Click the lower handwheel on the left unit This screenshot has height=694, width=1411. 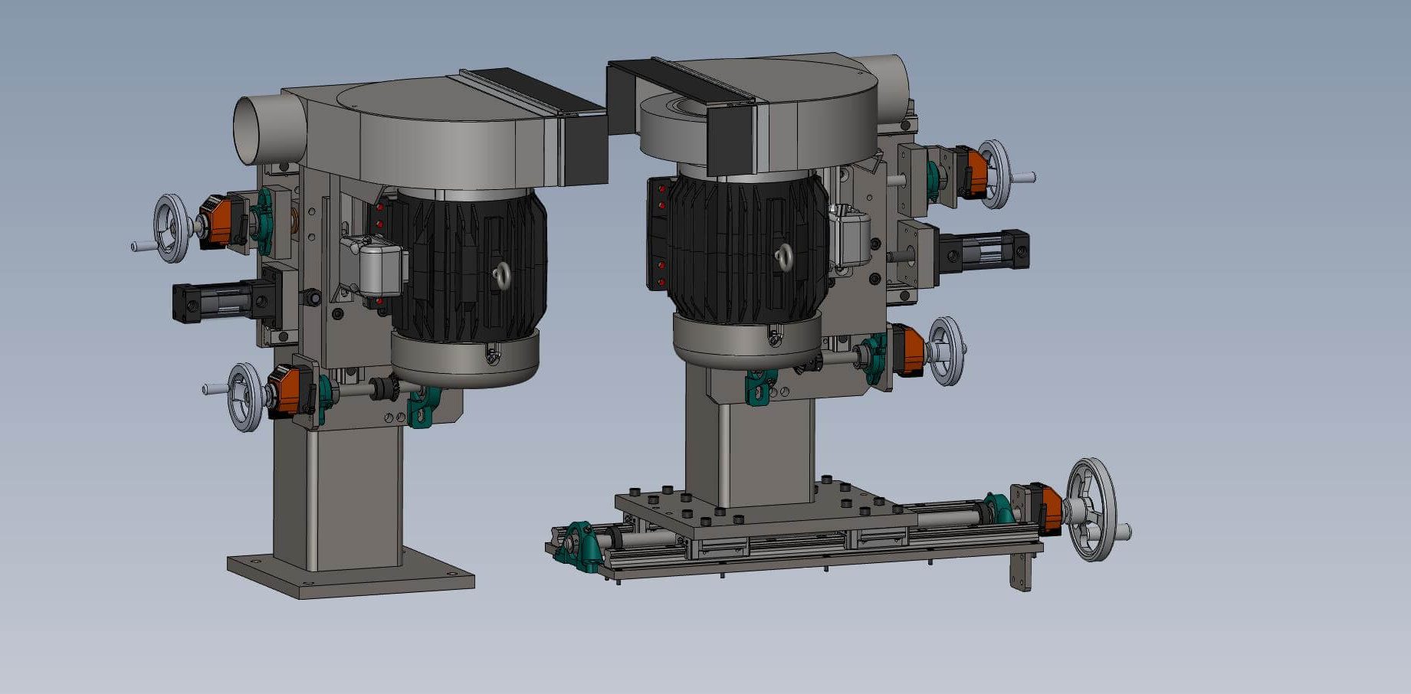point(244,397)
